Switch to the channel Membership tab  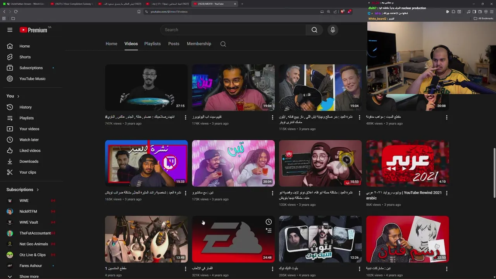tap(199, 44)
